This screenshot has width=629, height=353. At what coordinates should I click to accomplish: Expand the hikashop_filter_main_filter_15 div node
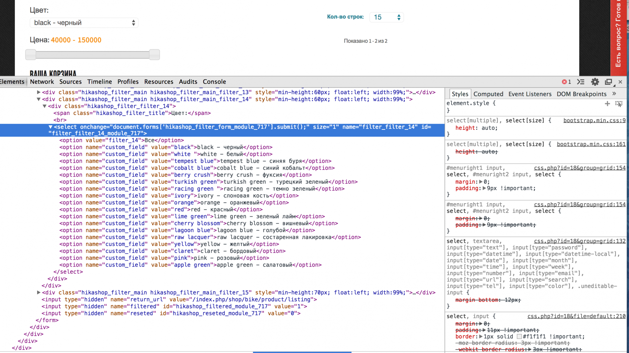(x=39, y=292)
